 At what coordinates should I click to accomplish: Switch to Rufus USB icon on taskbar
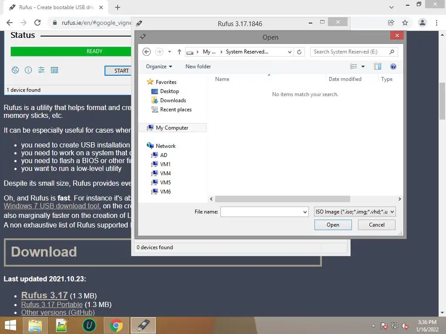(143, 325)
